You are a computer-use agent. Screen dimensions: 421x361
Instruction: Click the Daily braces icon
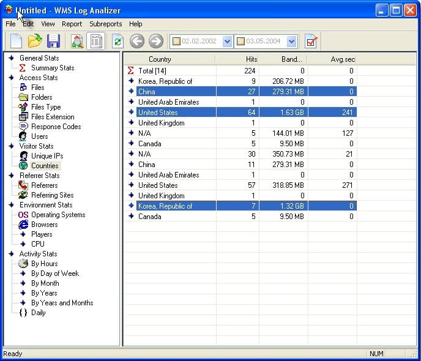point(23,313)
